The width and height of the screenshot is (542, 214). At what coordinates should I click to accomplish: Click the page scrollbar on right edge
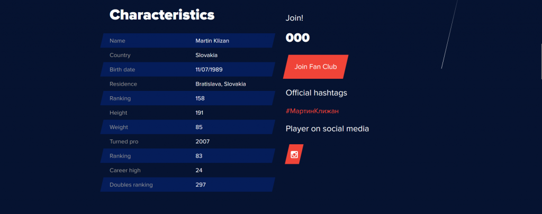(541, 61)
